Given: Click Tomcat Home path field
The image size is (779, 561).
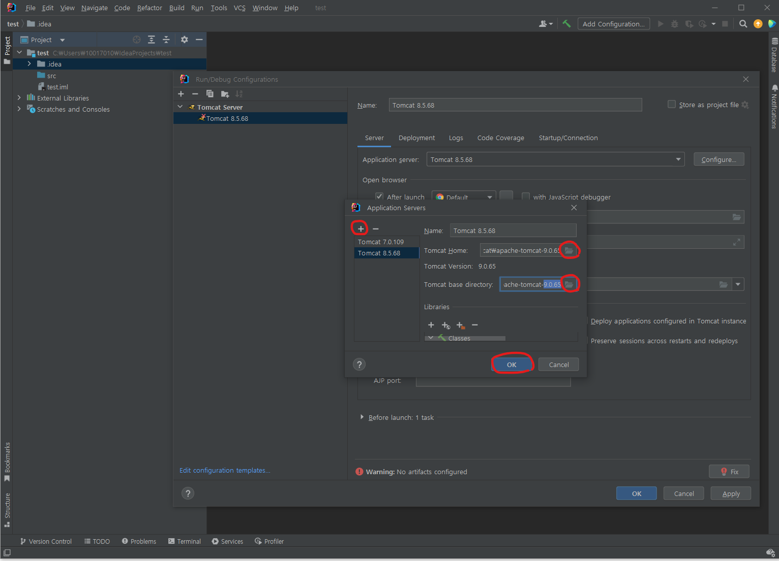Looking at the screenshot, I should pos(521,250).
